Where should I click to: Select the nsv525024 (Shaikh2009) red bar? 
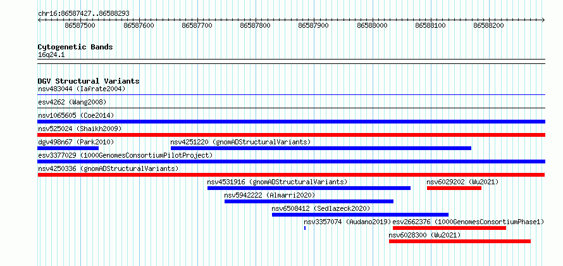292,135
